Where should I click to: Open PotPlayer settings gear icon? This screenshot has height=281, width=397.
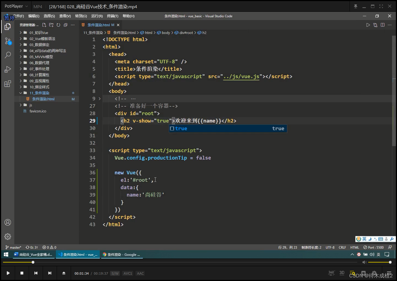coord(374,273)
